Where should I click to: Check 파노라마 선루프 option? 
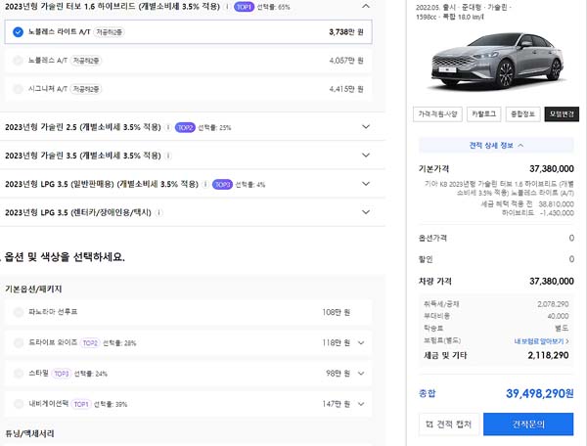18,312
